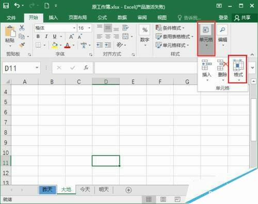Image resolution: width=258 pixels, height=204 pixels.
Task: Open the 单元格样式 dropdown
Action: click(x=172, y=45)
